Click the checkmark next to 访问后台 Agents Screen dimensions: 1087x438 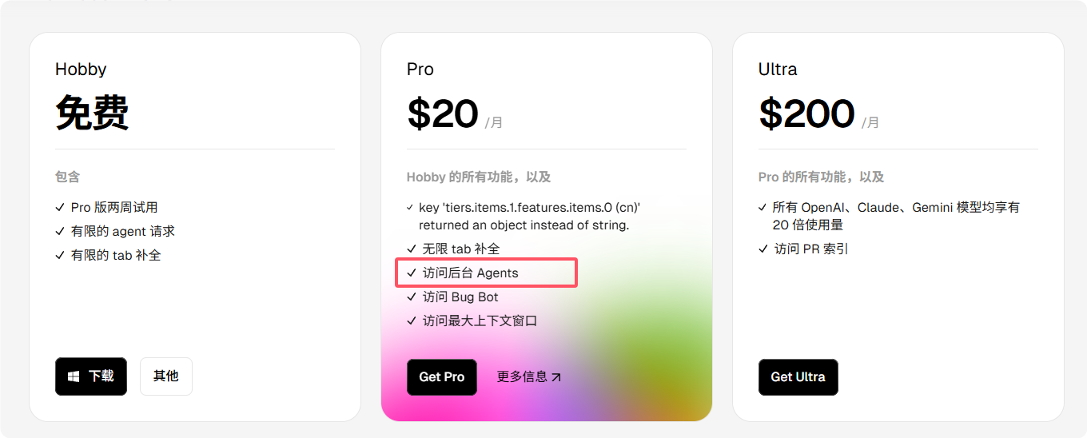click(x=412, y=273)
